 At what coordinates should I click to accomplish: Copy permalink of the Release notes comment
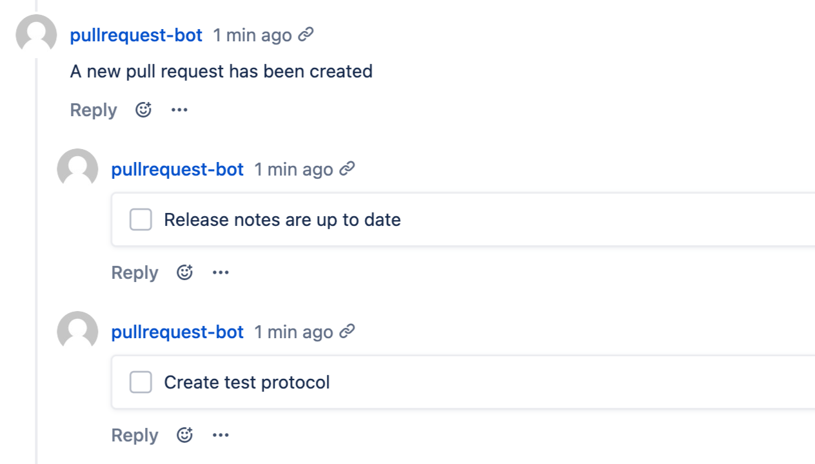click(348, 169)
